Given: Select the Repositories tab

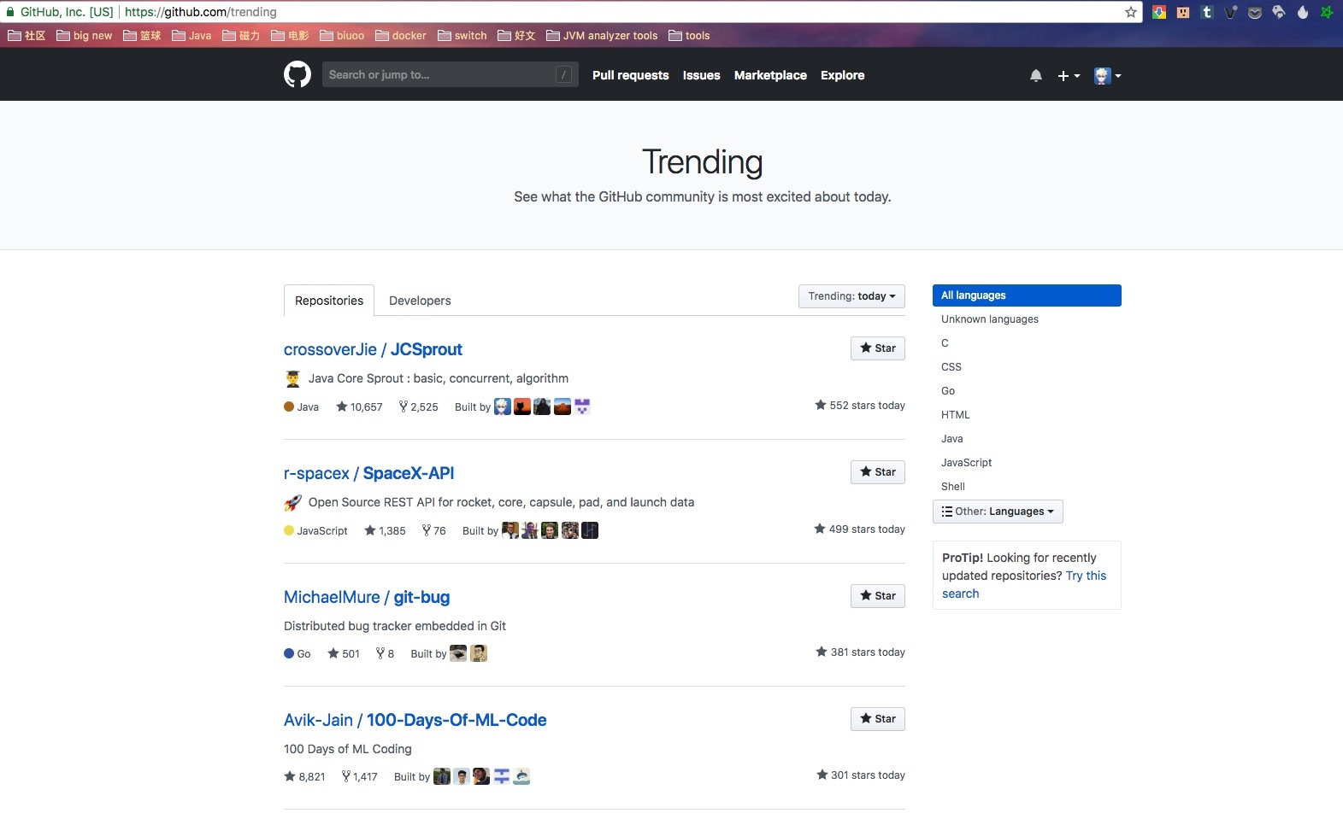Looking at the screenshot, I should pyautogui.click(x=329, y=301).
